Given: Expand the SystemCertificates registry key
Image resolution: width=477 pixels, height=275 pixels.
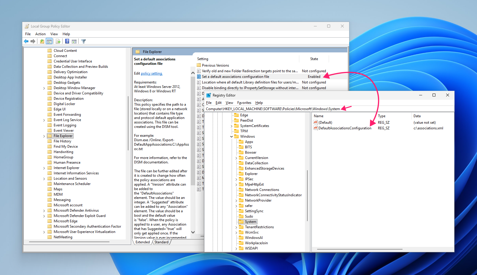Looking at the screenshot, I should coord(232,126).
